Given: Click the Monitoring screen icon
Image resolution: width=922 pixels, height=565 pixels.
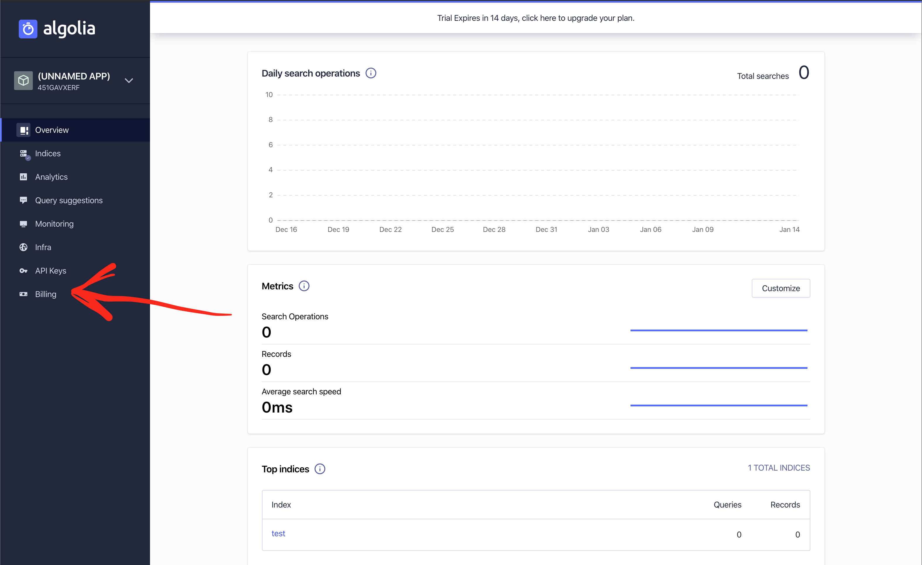Looking at the screenshot, I should (x=23, y=224).
